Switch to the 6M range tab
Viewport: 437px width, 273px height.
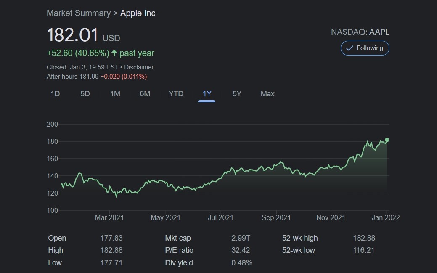145,94
